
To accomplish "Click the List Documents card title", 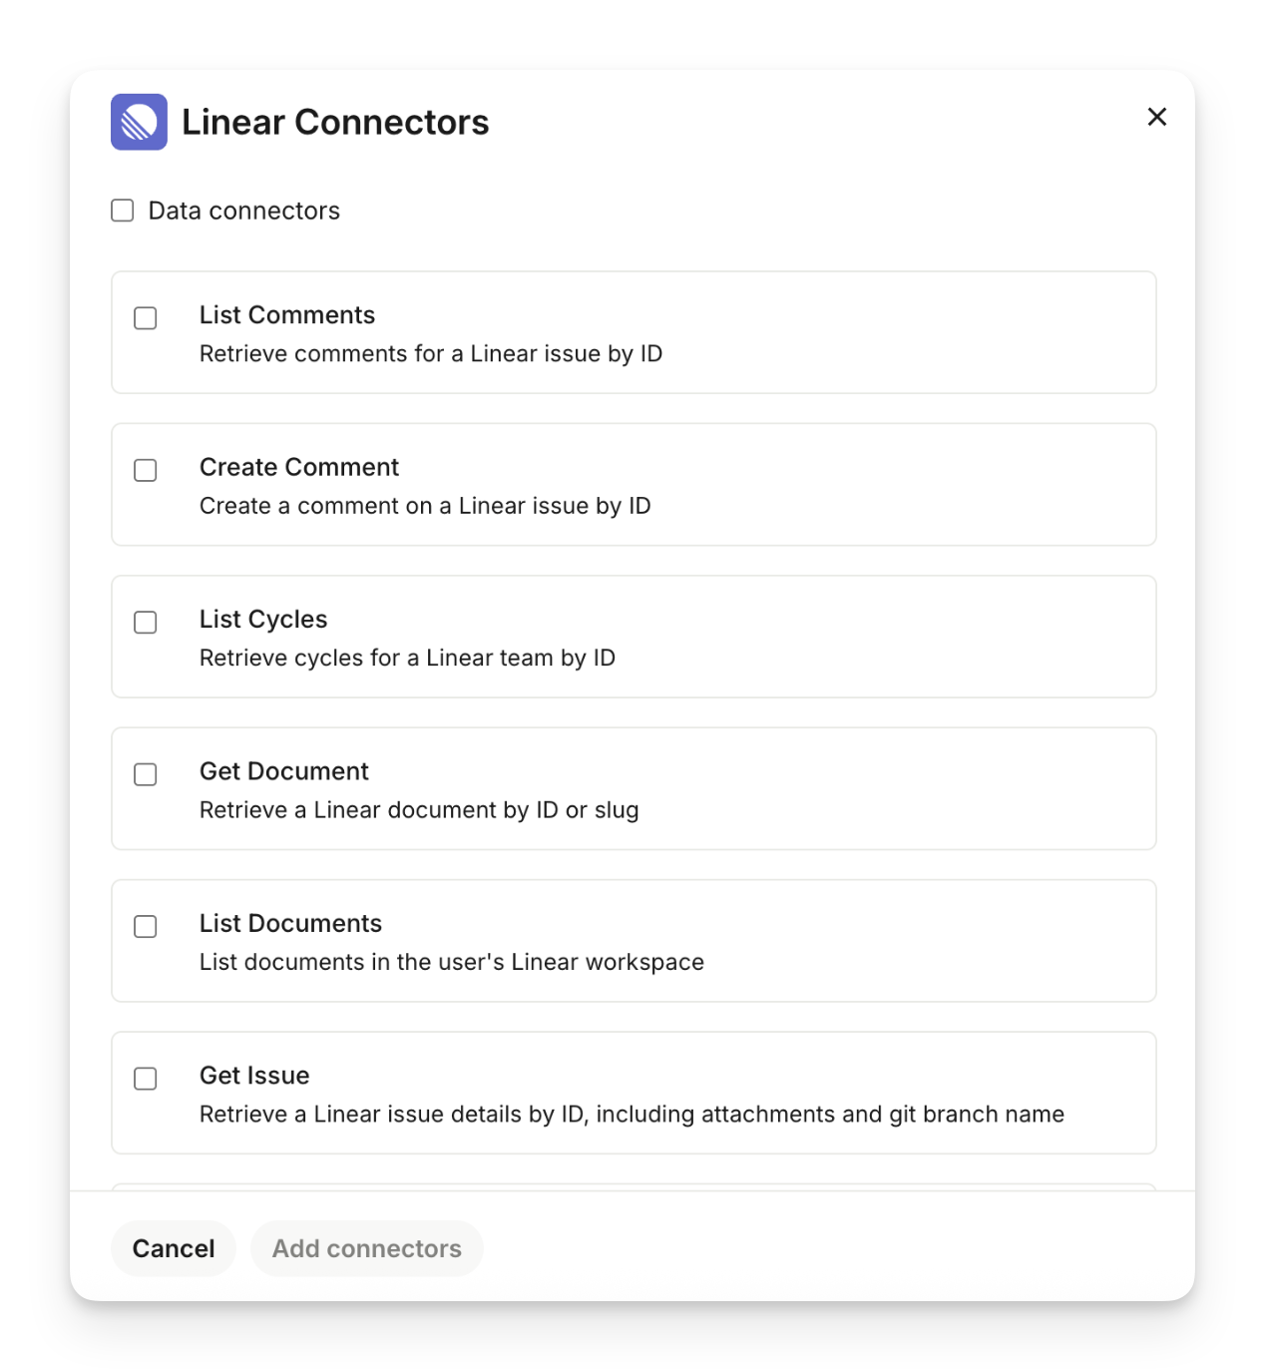I will (290, 923).
